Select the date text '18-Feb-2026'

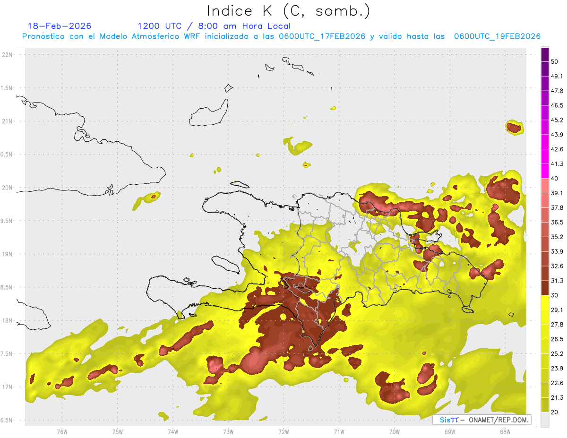pyautogui.click(x=60, y=26)
